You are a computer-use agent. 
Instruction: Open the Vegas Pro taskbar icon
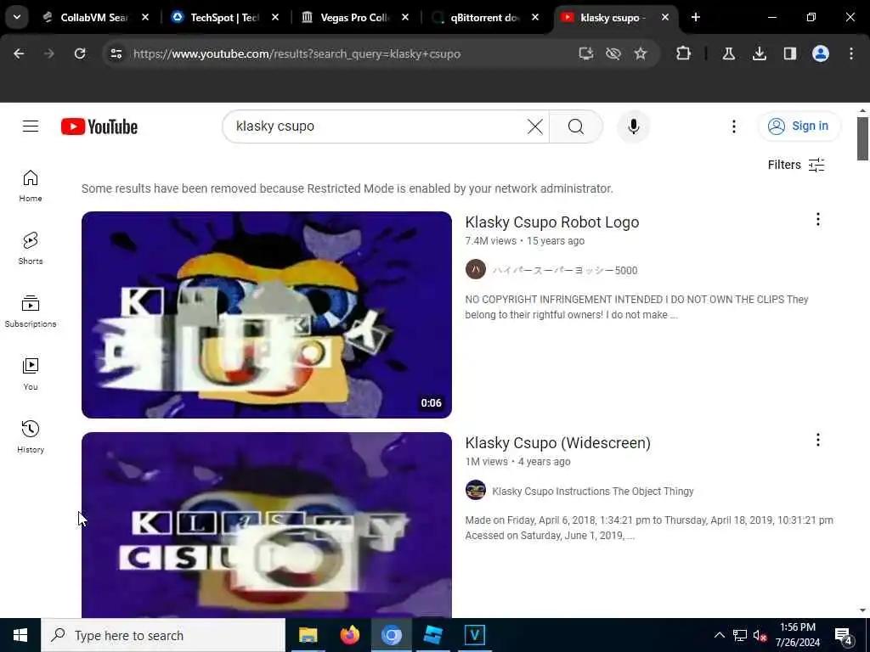(474, 635)
